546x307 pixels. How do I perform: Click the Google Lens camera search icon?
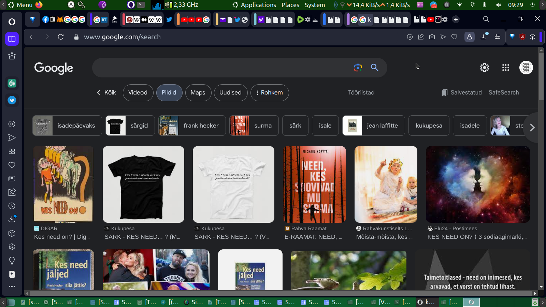(358, 68)
